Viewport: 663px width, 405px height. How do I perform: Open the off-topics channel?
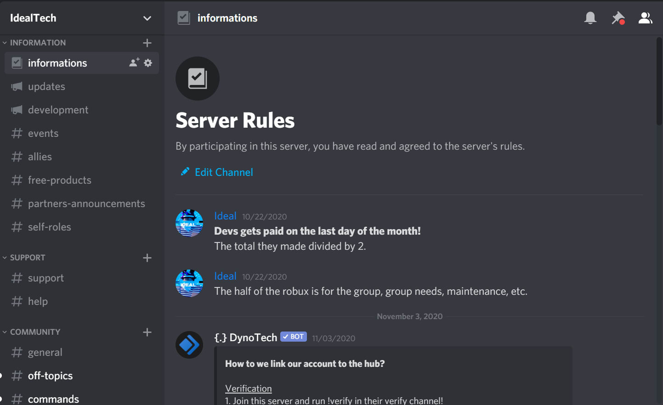(x=51, y=376)
